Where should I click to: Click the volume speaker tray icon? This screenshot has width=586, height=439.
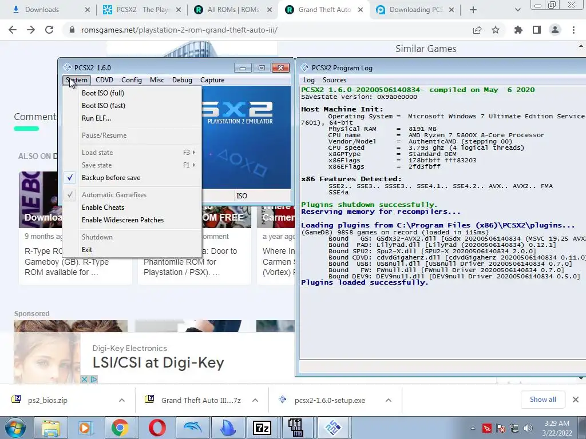tap(528, 428)
